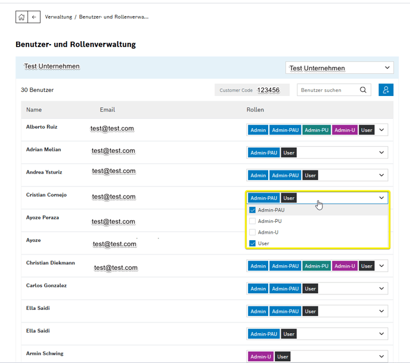Enable the Admin-U checkbox option
Viewport: 410px width, 363px height.
click(253, 232)
